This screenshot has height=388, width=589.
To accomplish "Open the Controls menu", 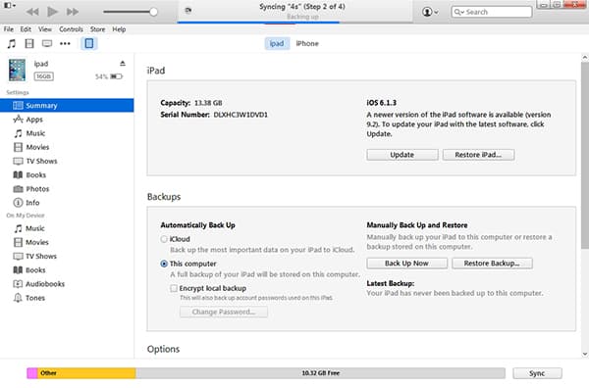I will [71, 29].
